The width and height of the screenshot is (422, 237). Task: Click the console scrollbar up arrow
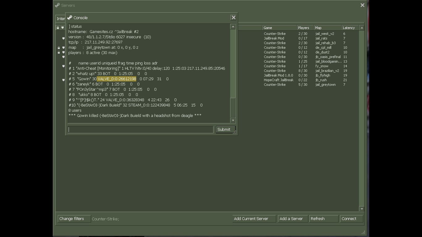(x=233, y=27)
